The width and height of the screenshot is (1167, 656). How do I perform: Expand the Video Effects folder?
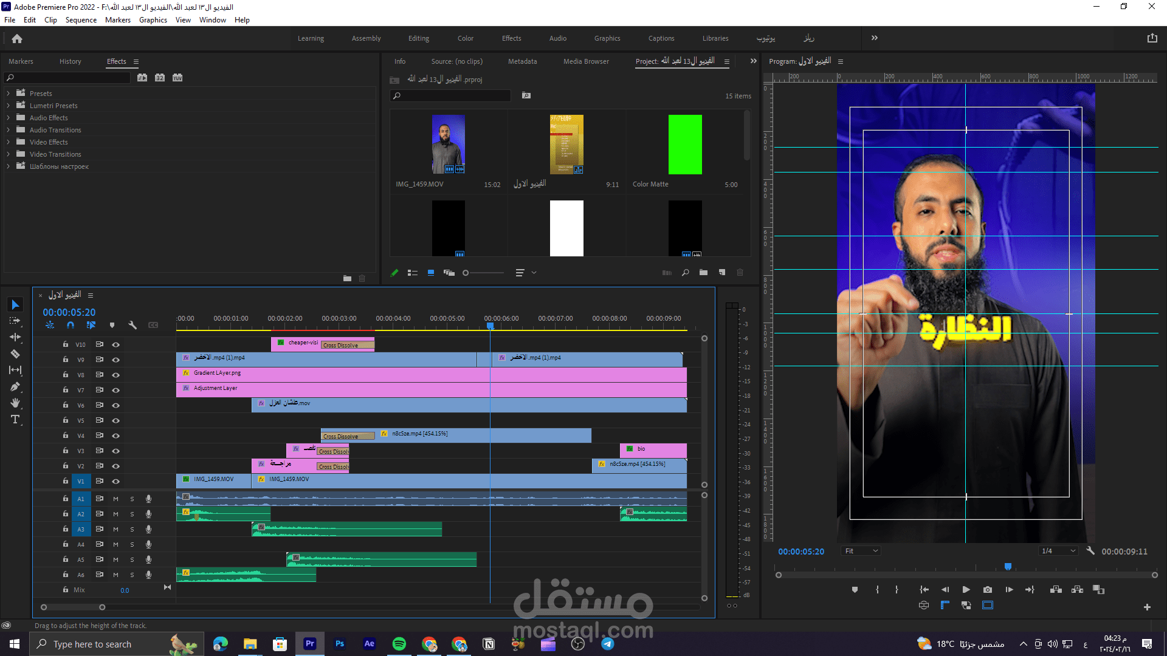[x=8, y=142]
